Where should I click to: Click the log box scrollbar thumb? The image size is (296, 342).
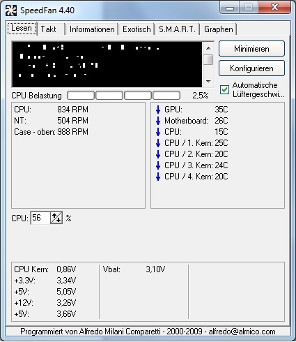pyautogui.click(x=208, y=59)
